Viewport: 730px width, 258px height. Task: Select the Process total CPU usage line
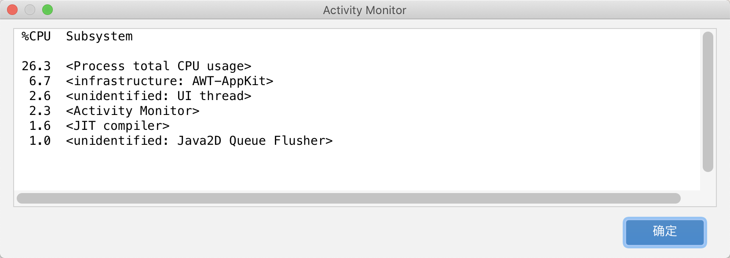click(x=158, y=66)
